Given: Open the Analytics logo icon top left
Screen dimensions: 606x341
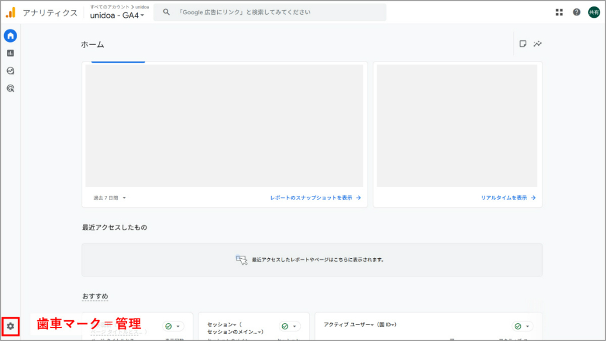Looking at the screenshot, I should pos(11,12).
